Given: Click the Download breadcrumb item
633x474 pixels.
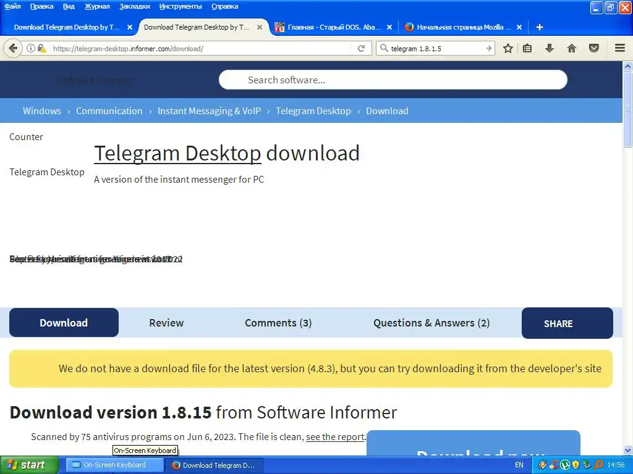Looking at the screenshot, I should coord(387,111).
